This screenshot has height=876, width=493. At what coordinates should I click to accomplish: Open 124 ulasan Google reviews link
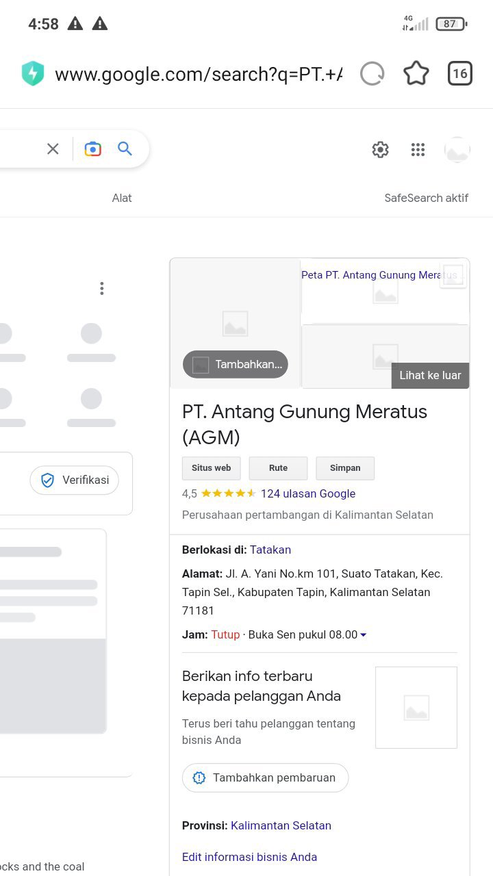(x=308, y=493)
